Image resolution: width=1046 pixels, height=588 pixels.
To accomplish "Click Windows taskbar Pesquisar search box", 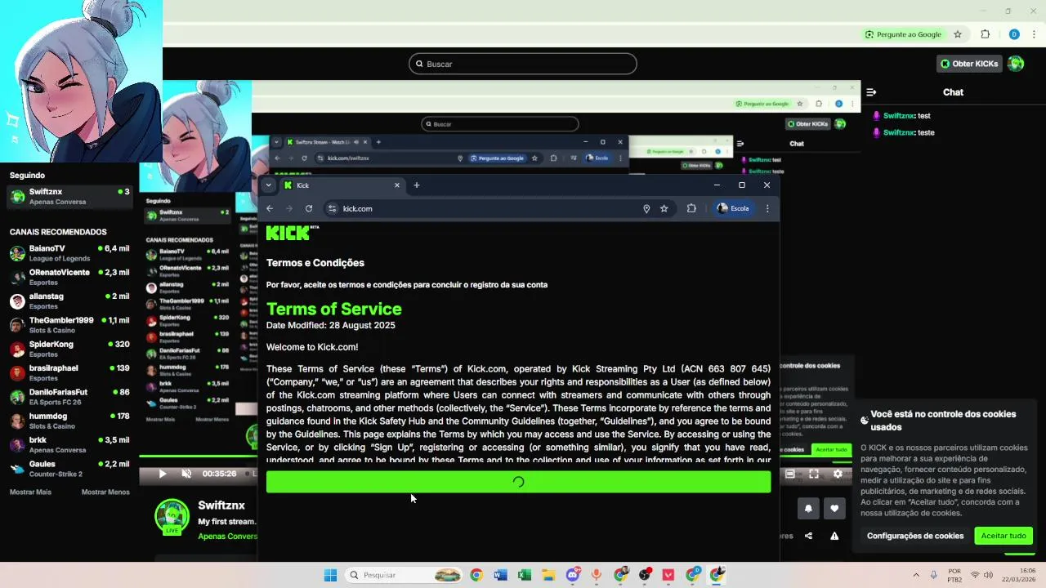I will point(404,575).
